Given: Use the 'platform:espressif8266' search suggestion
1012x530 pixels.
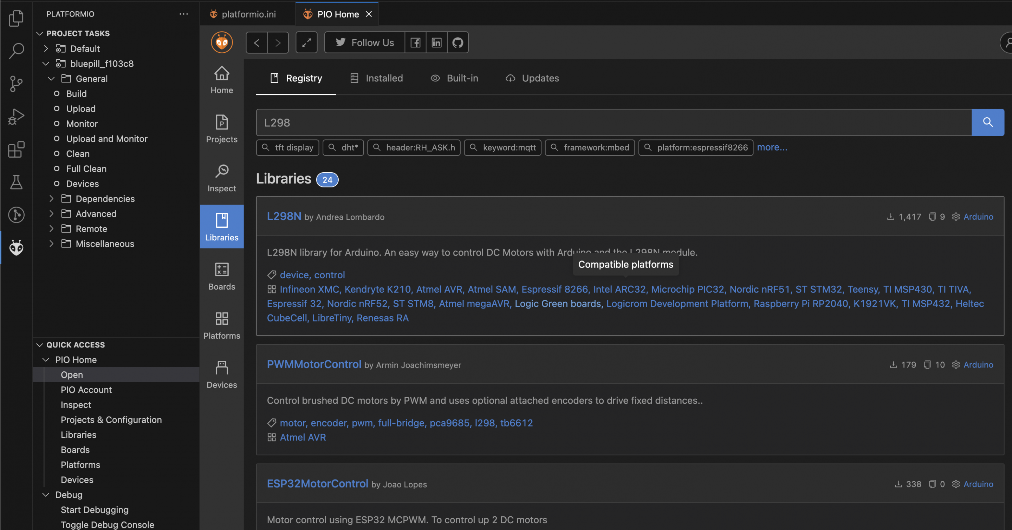Looking at the screenshot, I should coord(696,147).
